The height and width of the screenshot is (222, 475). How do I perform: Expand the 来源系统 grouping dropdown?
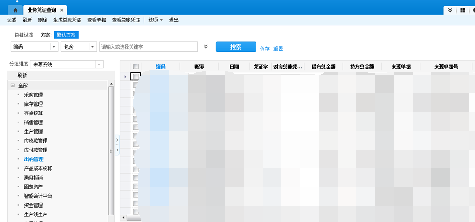[98, 64]
